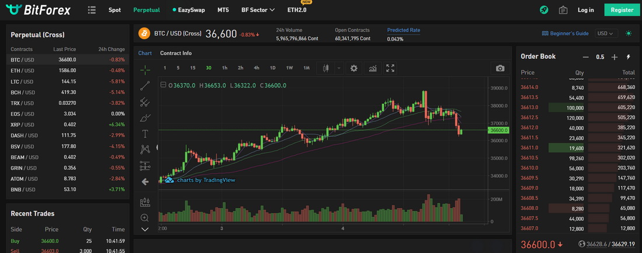Expand the BF Sector menu
The width and height of the screenshot is (642, 253).
coord(258,10)
